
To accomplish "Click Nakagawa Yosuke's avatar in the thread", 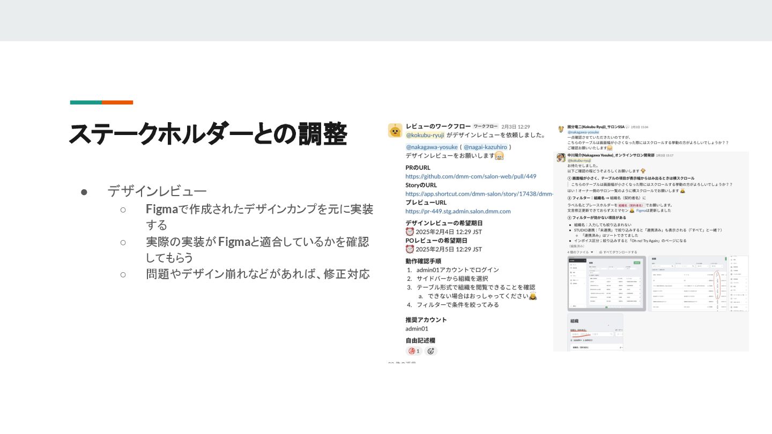I will pos(561,157).
